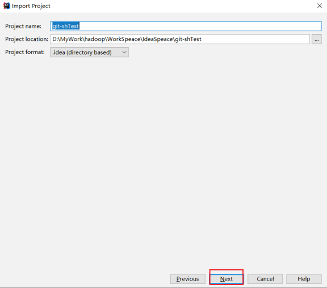Open the browse (...) button for project location

point(316,39)
